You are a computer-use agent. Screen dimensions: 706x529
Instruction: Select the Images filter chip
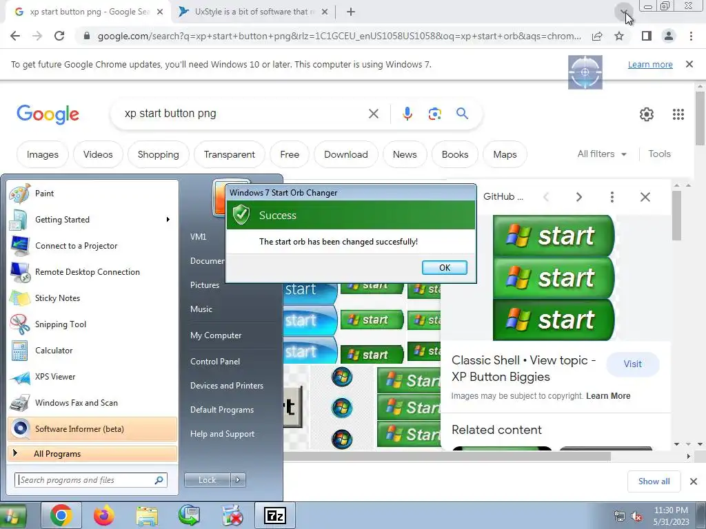coord(43,154)
